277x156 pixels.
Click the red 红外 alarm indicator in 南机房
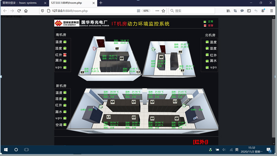tap(64, 55)
